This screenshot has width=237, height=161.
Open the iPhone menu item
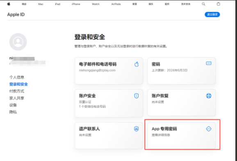pos(76,4)
